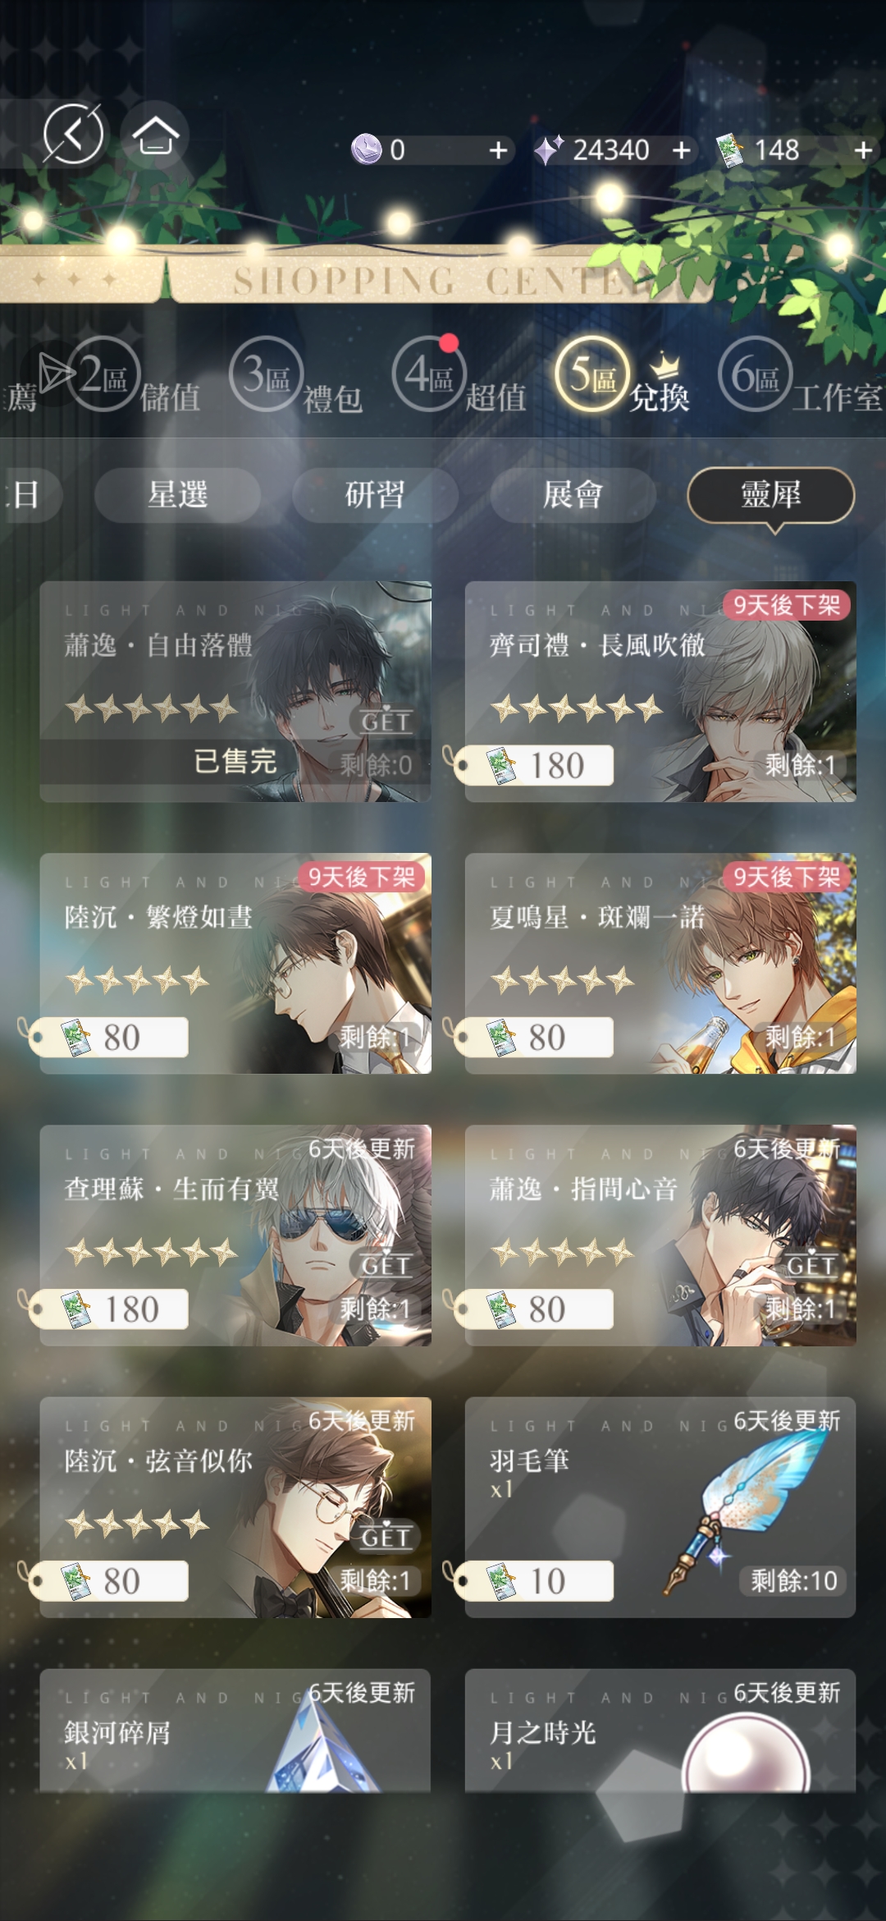886x1921 pixels.
Task: Select the 研習 filter
Action: pos(375,495)
